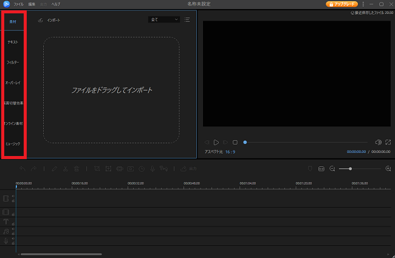
Task: Play the preview video
Action: click(x=216, y=142)
